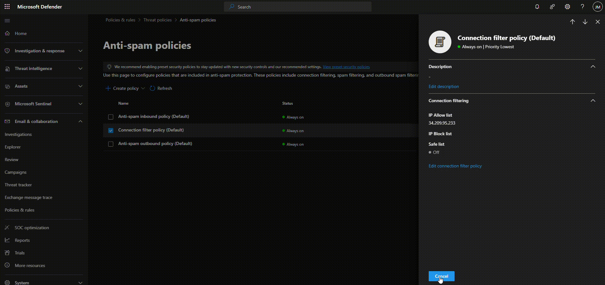Open Exchange message trace in sidebar

pos(29,197)
